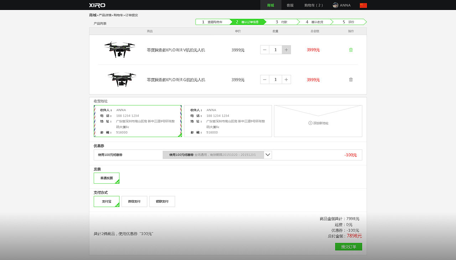Viewport: 456px width, 260px height.
Task: Submit the order with 提交订单 button
Action: coord(348,246)
